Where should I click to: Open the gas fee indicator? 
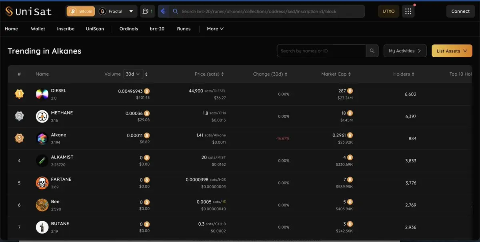click(148, 11)
